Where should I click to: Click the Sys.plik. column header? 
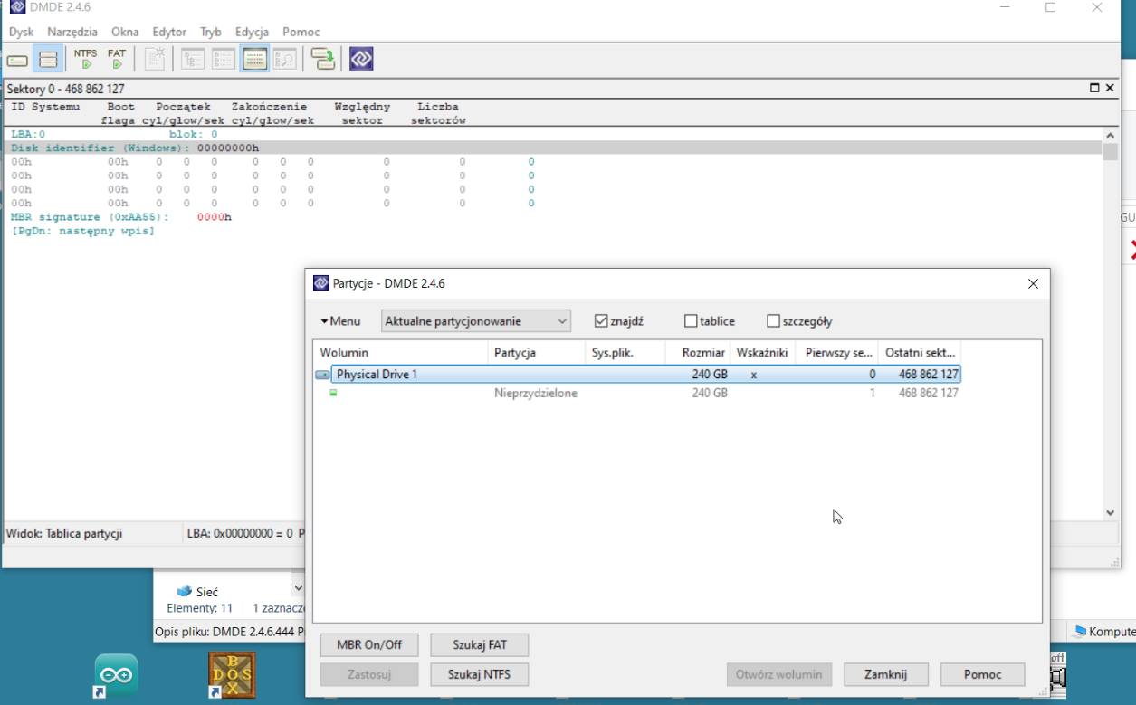tap(625, 352)
